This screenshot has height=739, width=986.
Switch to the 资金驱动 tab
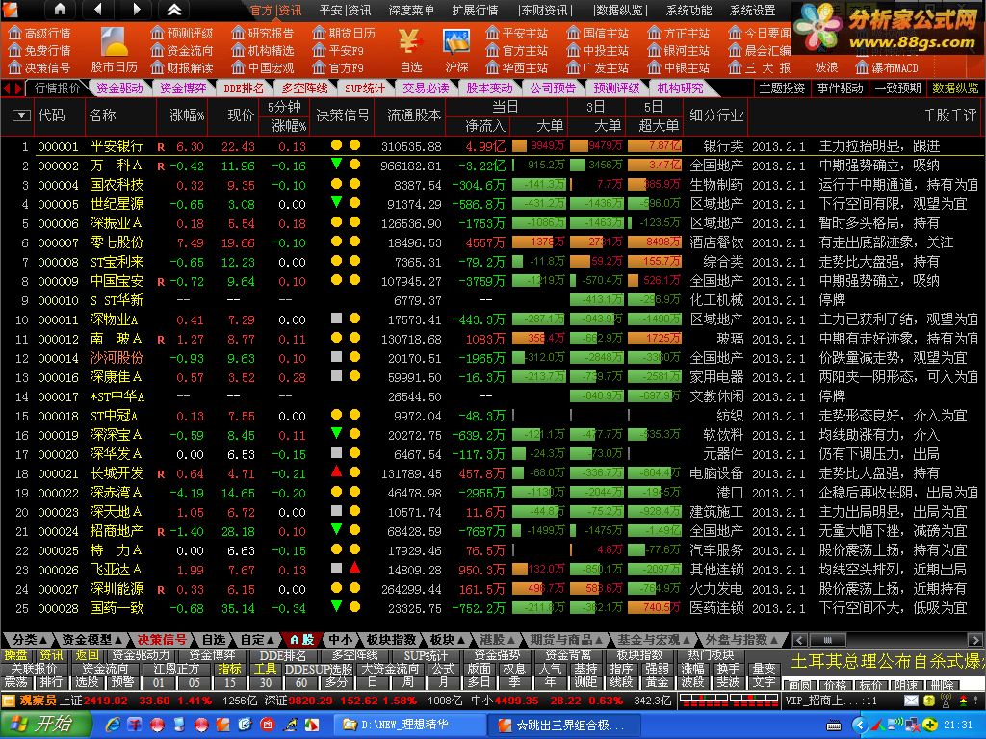(x=119, y=89)
